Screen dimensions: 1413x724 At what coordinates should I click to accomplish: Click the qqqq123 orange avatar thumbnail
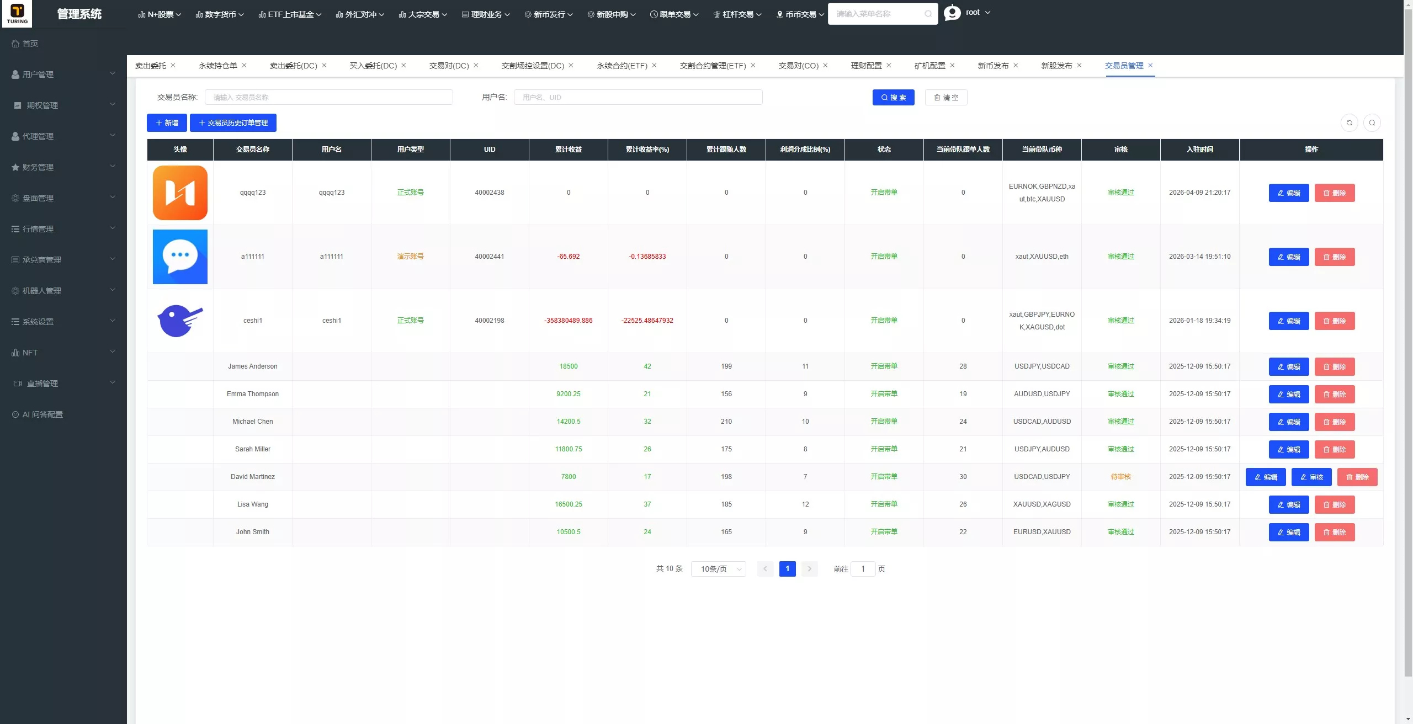tap(180, 193)
